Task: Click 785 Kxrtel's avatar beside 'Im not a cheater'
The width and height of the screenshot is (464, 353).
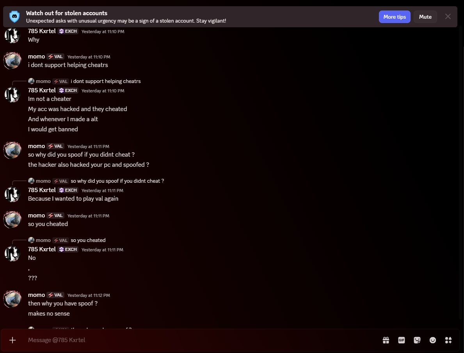Action: coord(12,94)
